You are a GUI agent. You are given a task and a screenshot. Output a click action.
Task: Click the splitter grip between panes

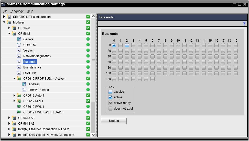[x=93, y=60]
